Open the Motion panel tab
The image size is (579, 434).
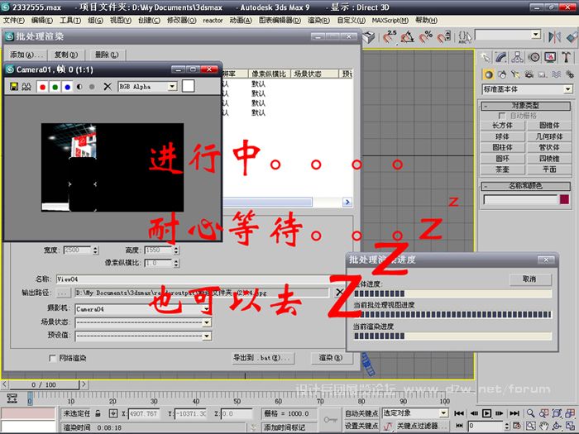pyautogui.click(x=534, y=57)
